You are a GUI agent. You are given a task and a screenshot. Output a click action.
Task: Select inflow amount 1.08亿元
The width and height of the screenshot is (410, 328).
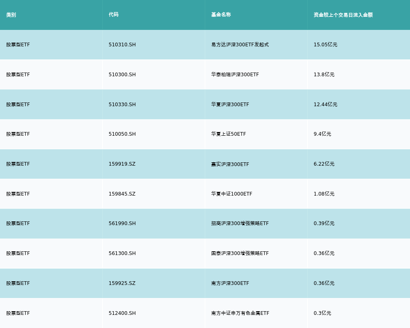(x=324, y=194)
